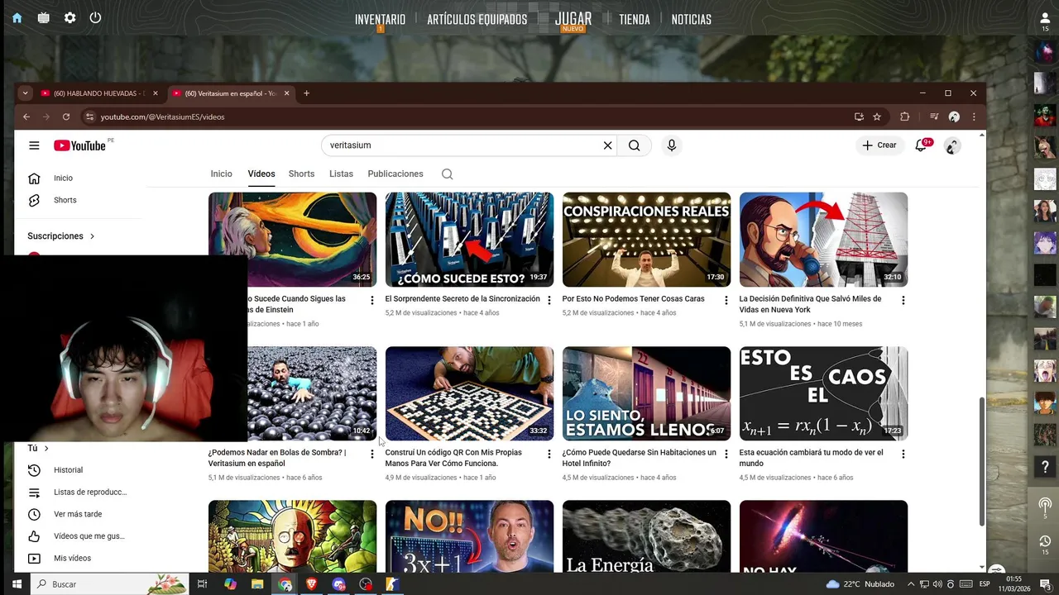Open Ver más tarde in sidebar

pos(78,514)
